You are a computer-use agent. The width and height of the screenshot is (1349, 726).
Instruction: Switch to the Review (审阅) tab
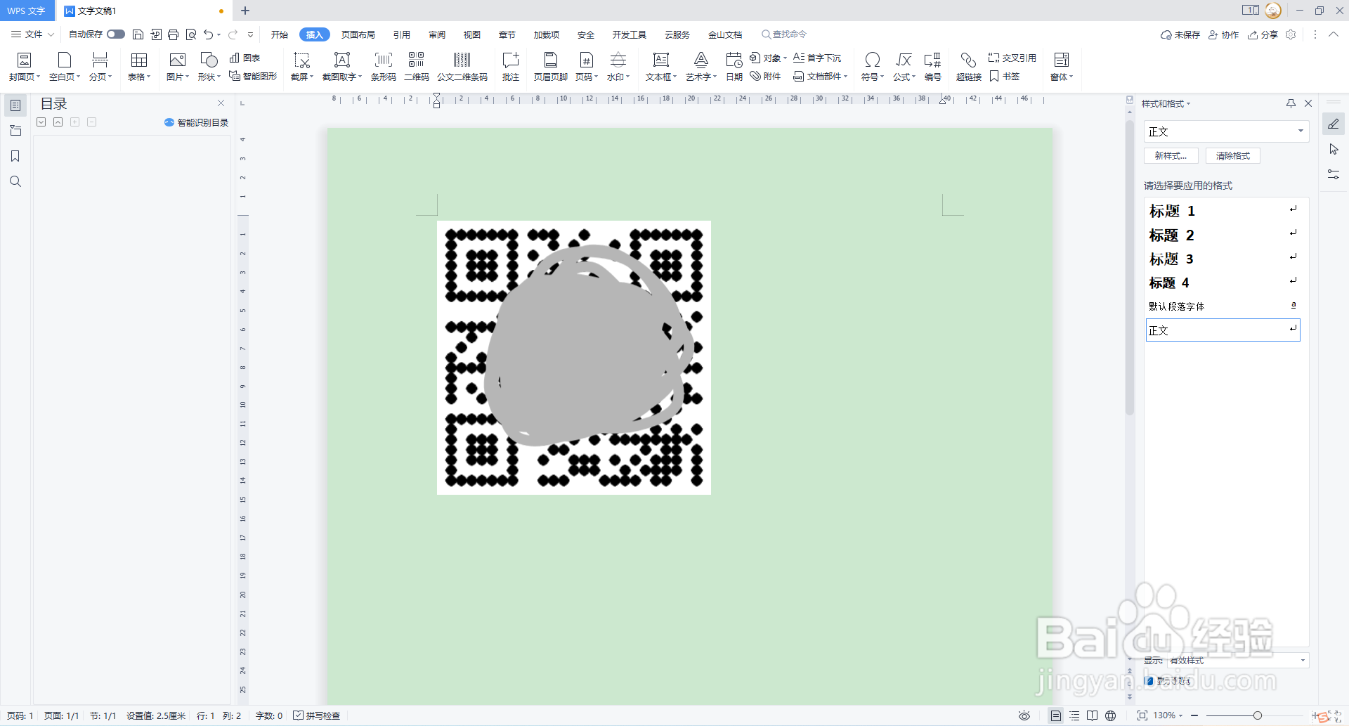tap(437, 34)
